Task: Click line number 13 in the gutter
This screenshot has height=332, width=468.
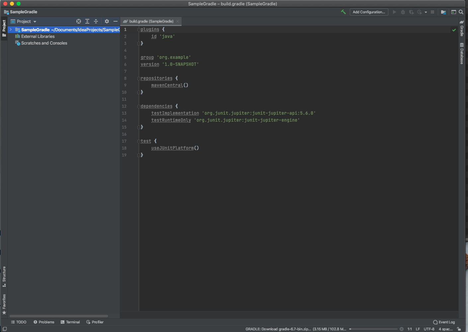Action: pos(124,113)
